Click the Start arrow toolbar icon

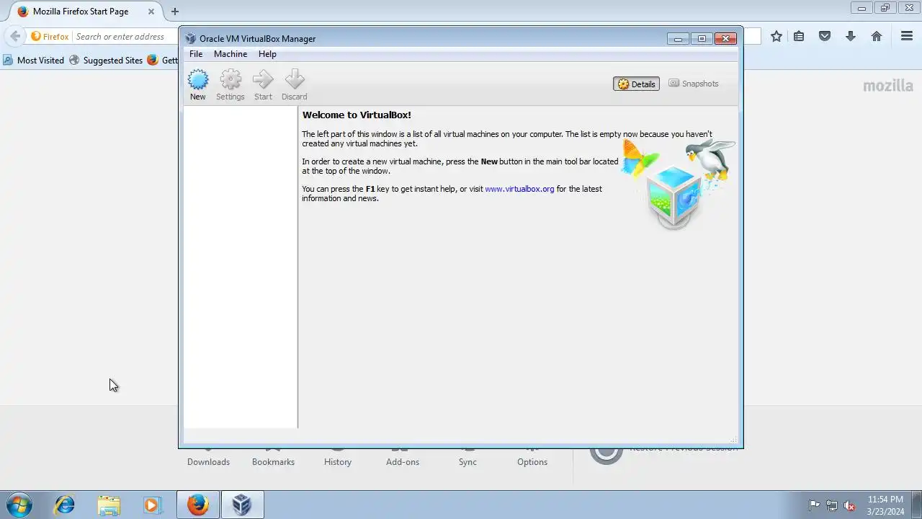[263, 84]
